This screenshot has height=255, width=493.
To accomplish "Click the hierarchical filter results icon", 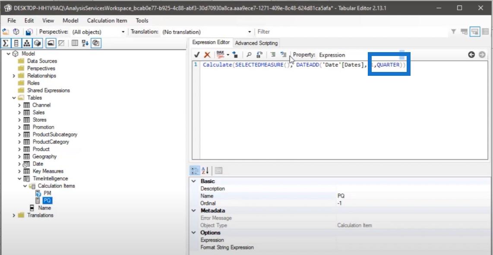I will [x=464, y=32].
